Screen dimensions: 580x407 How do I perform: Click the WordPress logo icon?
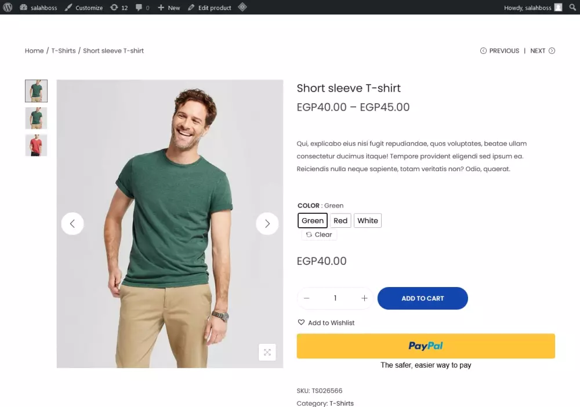point(8,8)
